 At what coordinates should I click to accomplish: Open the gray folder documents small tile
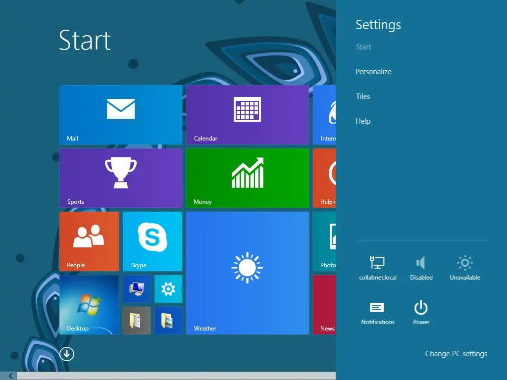click(137, 321)
